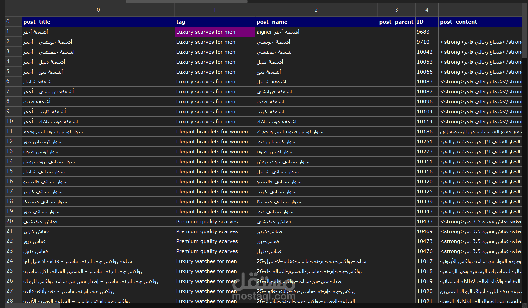Select the post_content header cell
The height and width of the screenshot is (308, 528).
click(x=480, y=22)
